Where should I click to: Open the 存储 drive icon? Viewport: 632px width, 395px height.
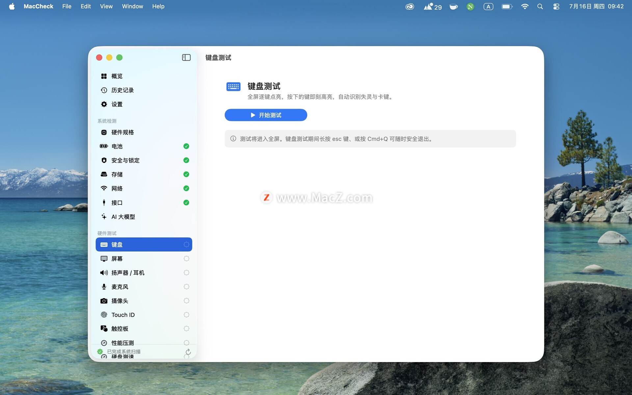coord(104,174)
